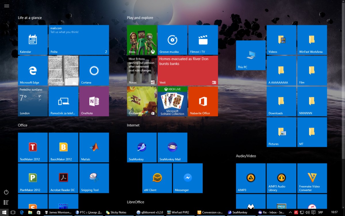The width and height of the screenshot is (345, 216).
Task: Switch to qBittorrent v3.2.0 in taskbar
Action: 150,212
